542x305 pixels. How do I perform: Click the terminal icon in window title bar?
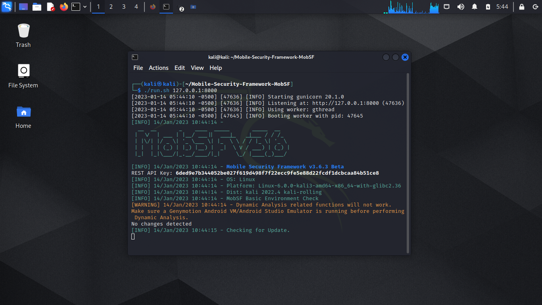(x=135, y=57)
